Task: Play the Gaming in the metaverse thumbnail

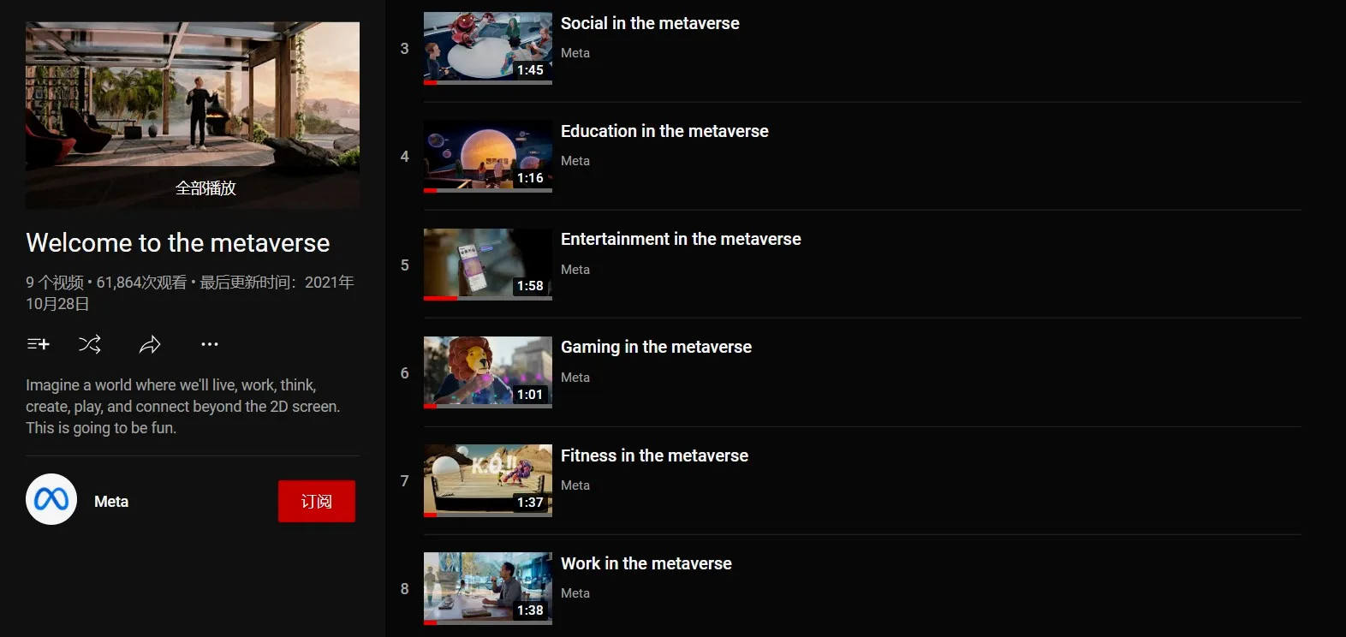Action: point(488,372)
